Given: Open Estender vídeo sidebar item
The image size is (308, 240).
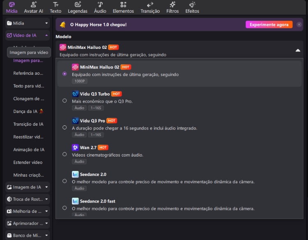Looking at the screenshot, I should tap(28, 163).
